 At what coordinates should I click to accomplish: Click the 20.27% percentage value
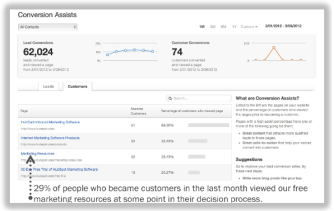click(168, 172)
